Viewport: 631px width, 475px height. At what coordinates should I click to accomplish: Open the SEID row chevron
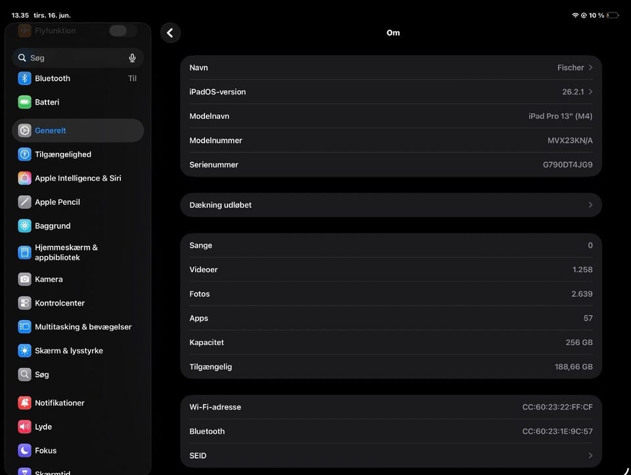pos(590,455)
